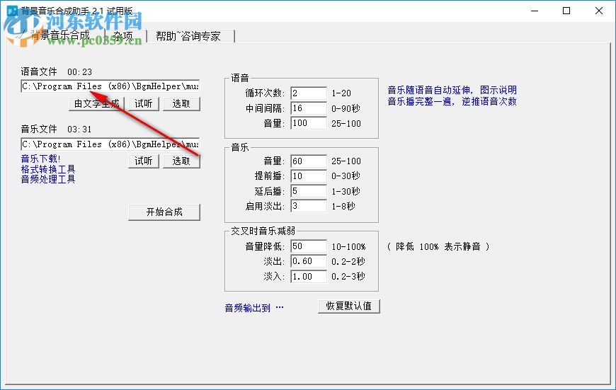Click the 语音文件 path input field

(x=110, y=86)
